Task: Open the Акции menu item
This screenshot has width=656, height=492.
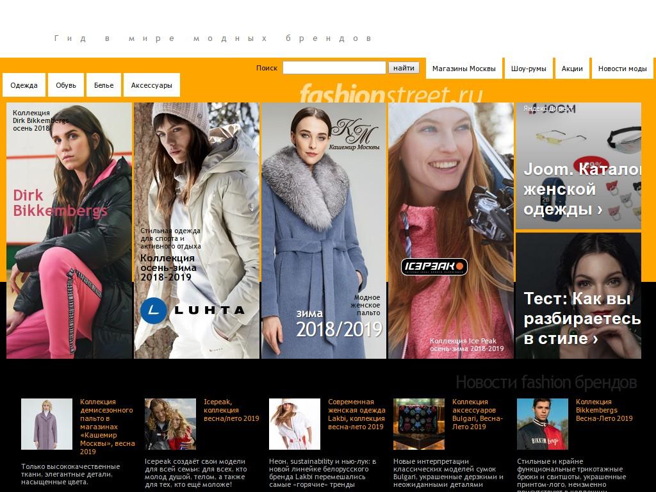Action: coord(572,69)
